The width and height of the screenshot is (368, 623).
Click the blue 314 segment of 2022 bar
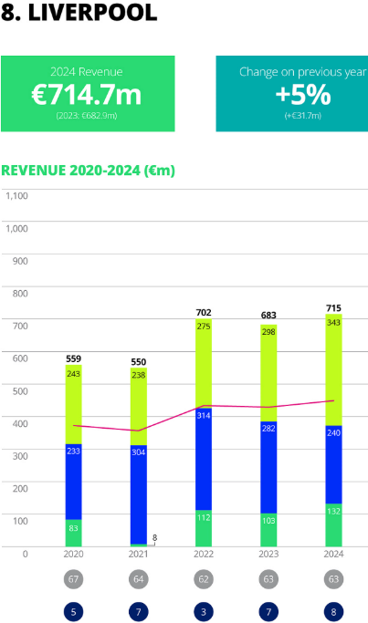coord(204,459)
